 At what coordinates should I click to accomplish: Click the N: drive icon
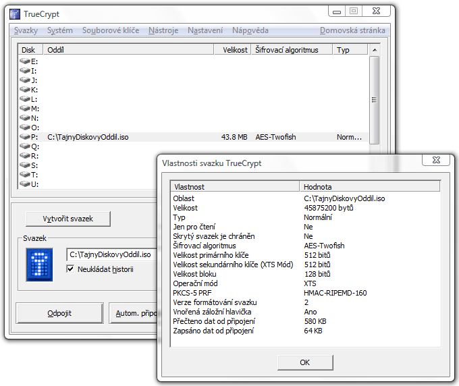(x=25, y=118)
